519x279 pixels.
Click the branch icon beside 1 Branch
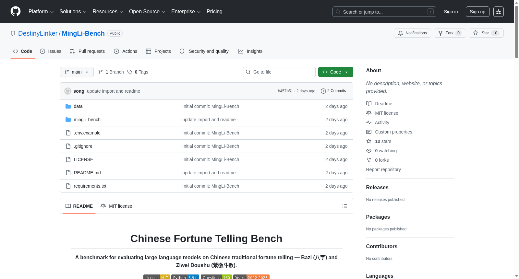coord(101,72)
